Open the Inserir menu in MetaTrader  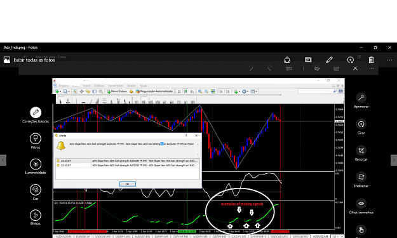(x=86, y=86)
